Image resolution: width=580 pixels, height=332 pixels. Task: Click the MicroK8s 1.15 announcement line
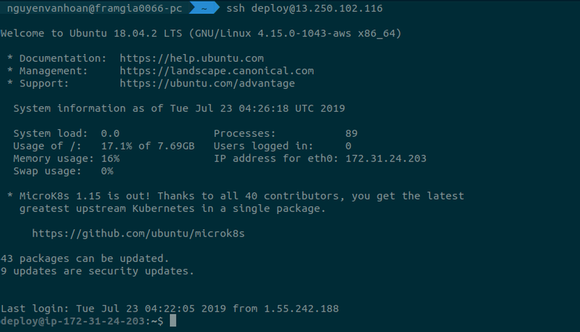point(236,196)
